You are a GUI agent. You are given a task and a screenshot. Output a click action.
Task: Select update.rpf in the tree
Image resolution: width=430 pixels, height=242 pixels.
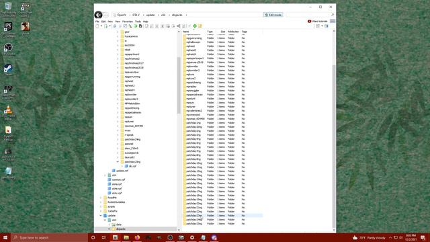coord(122,171)
